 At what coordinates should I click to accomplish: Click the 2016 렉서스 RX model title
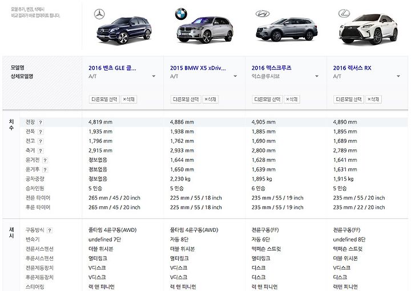click(x=352, y=68)
